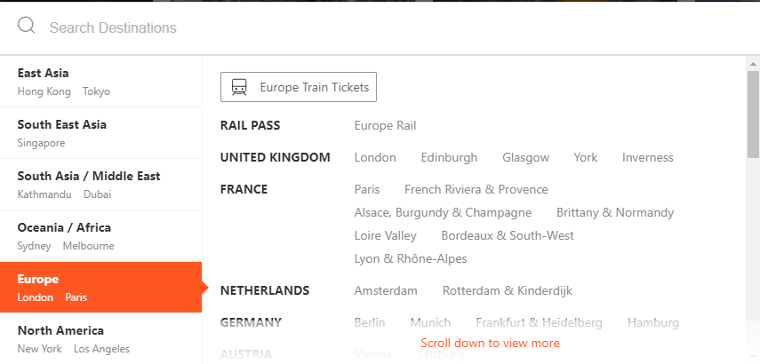This screenshot has height=364, width=760.
Task: Pick London under United Kingdom
Action: tap(375, 157)
